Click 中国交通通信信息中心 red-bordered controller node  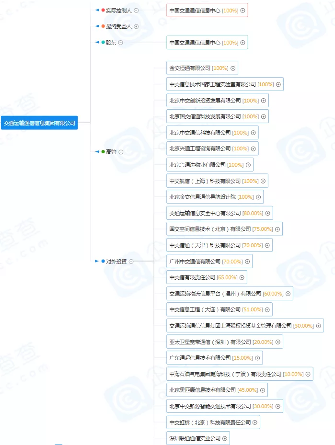(207, 10)
